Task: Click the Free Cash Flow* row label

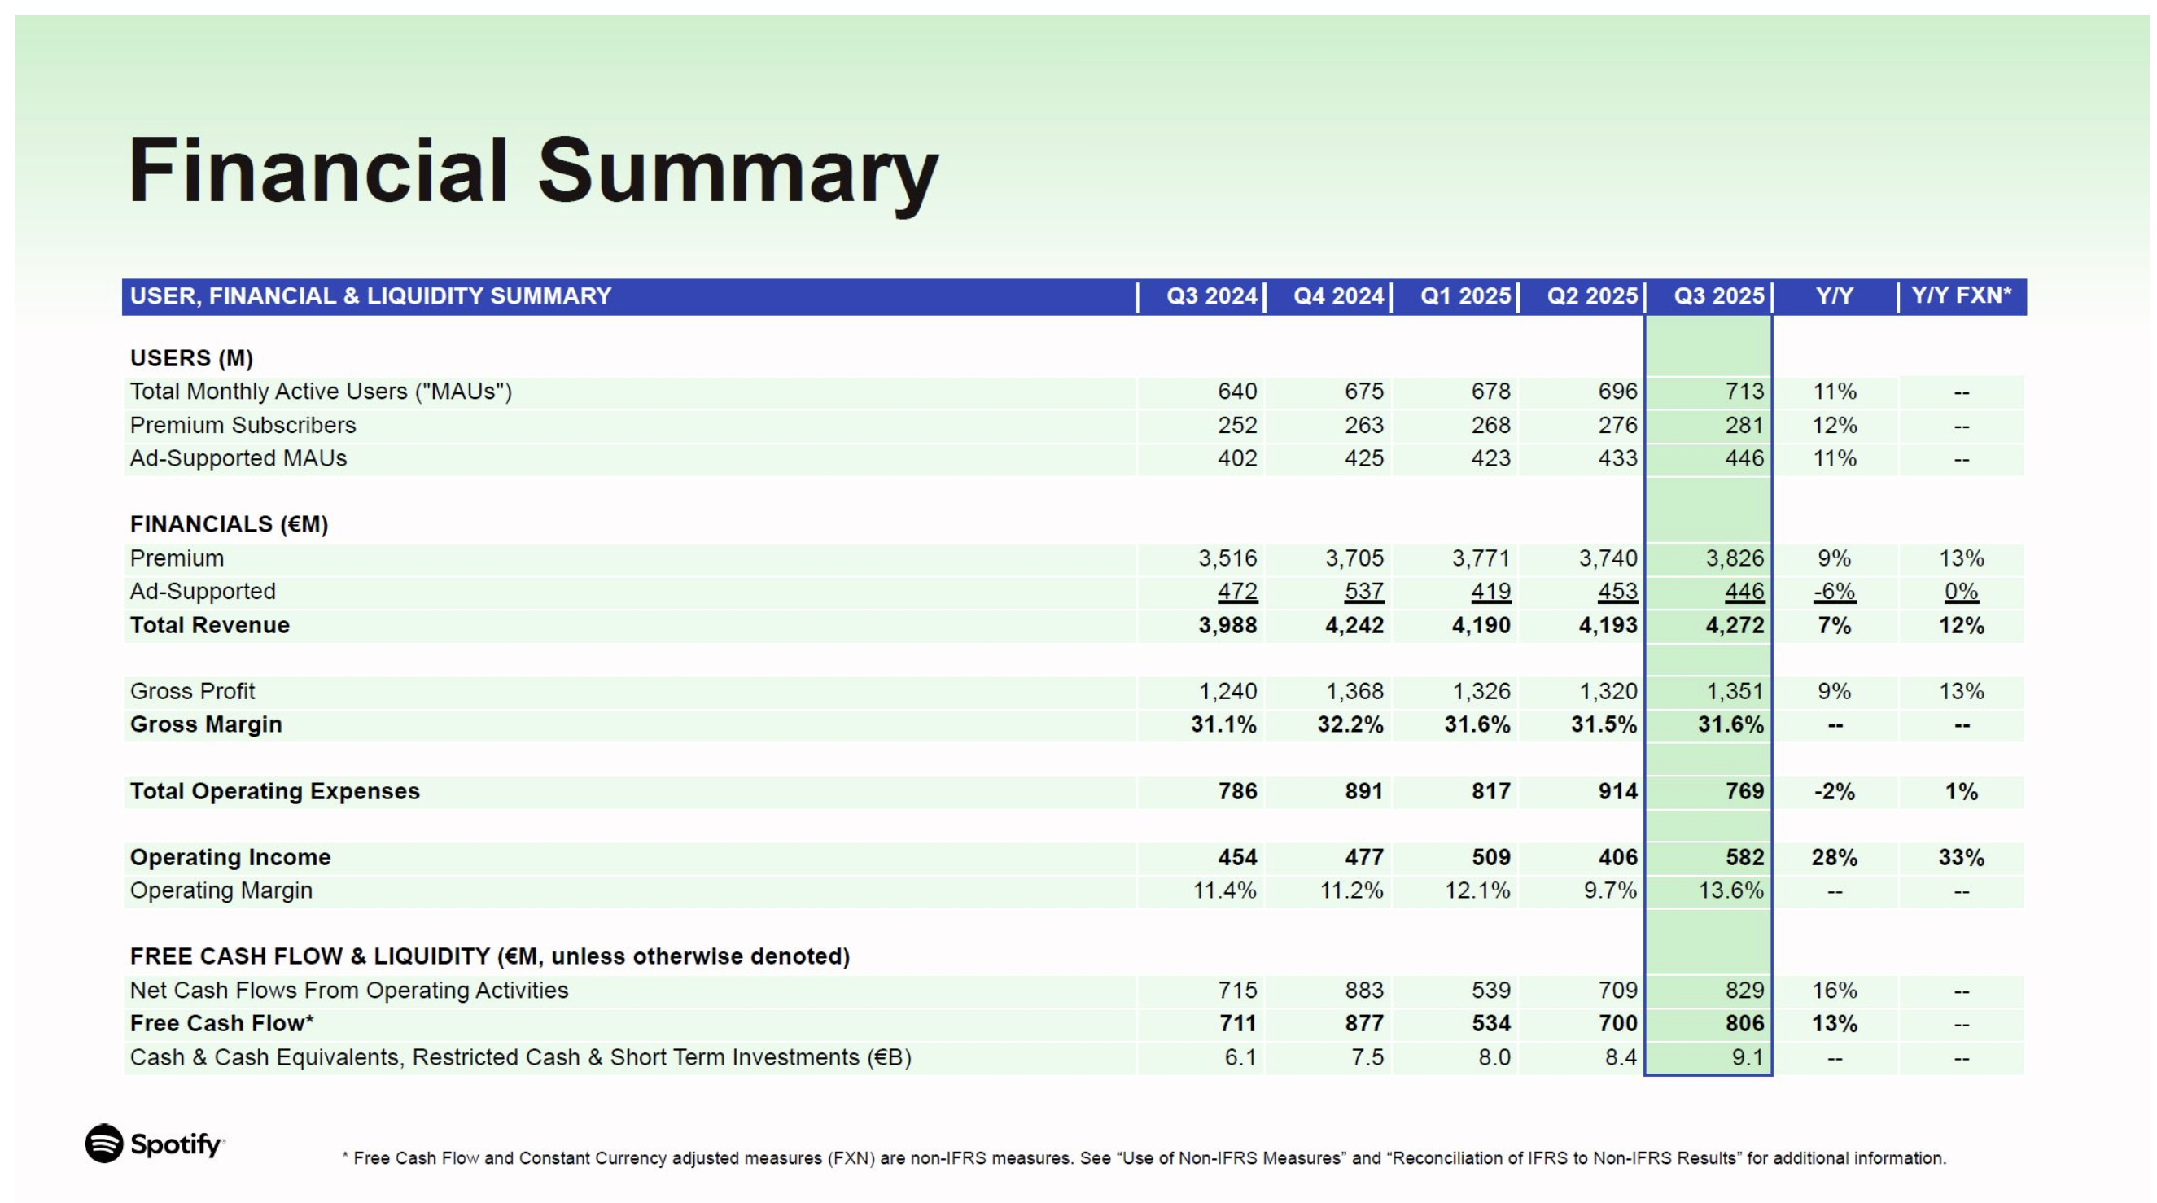Action: [x=222, y=1024]
